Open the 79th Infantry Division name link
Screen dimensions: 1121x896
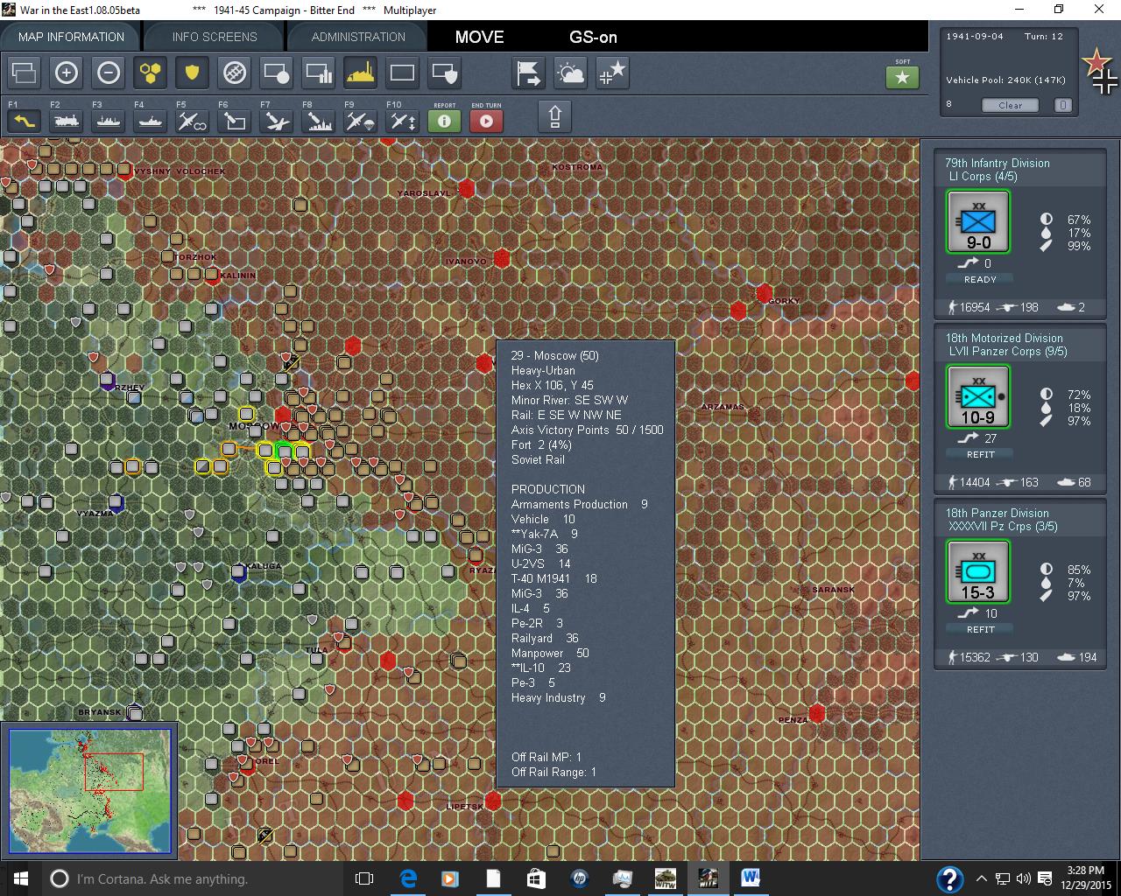click(x=997, y=163)
